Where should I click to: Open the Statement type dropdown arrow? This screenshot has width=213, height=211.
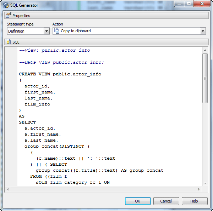(47, 31)
